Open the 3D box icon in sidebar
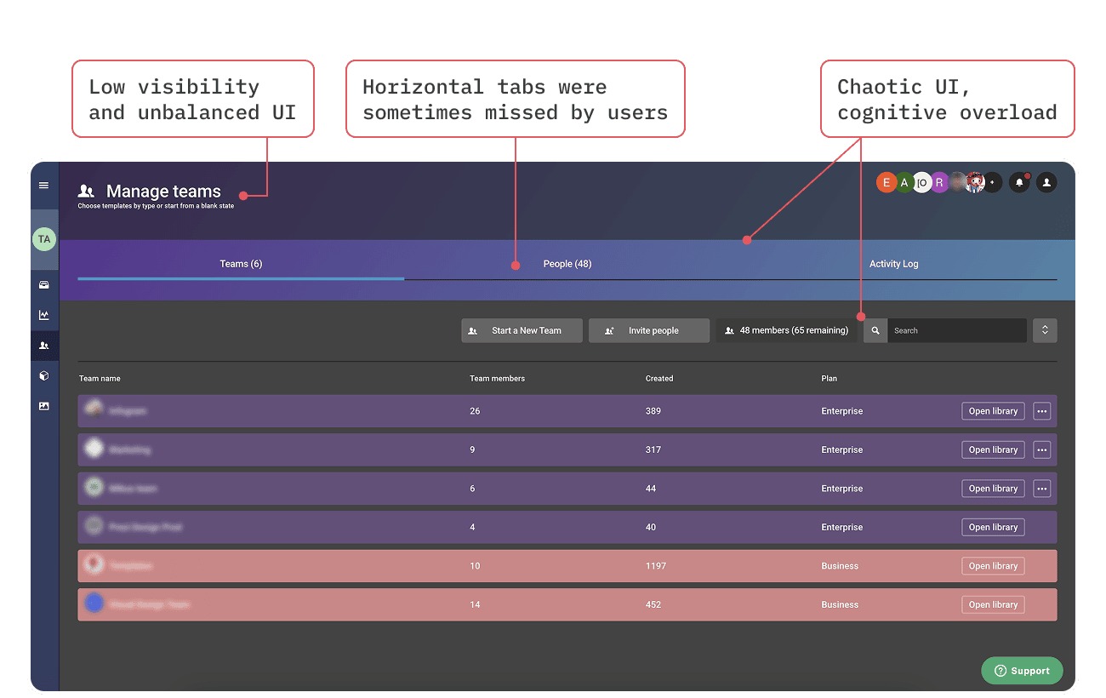The image size is (1106, 698). tap(44, 375)
